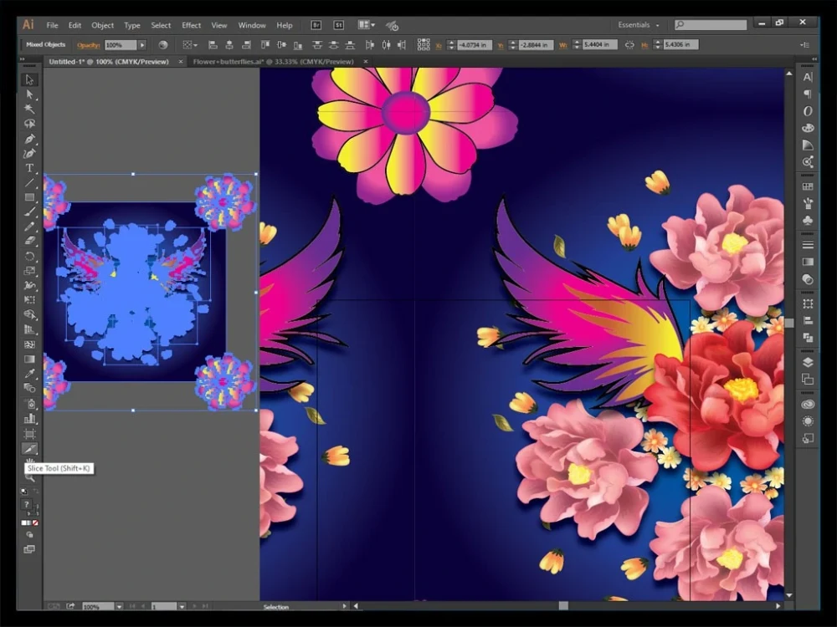The height and width of the screenshot is (627, 837).
Task: Select the Eraser tool
Action: [29, 241]
